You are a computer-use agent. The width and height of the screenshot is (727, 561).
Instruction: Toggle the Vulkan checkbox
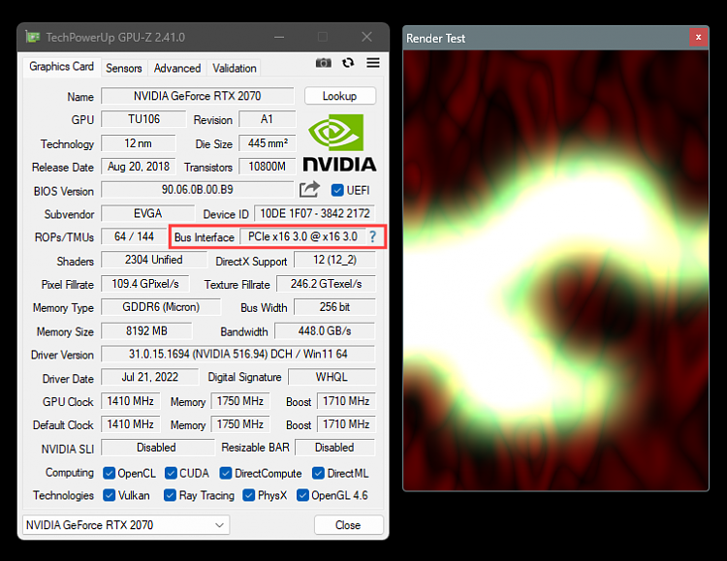[x=110, y=495]
